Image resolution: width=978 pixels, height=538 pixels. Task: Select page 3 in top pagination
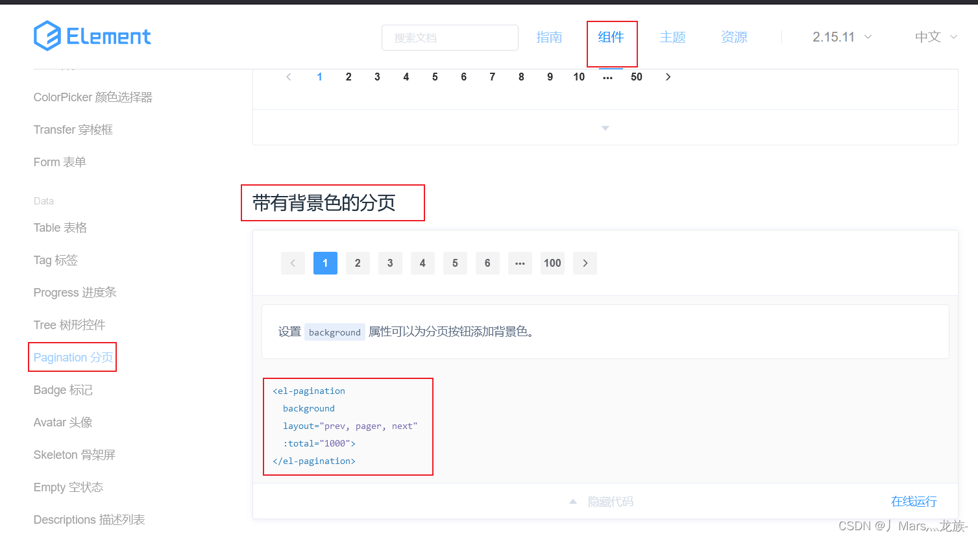click(x=377, y=77)
